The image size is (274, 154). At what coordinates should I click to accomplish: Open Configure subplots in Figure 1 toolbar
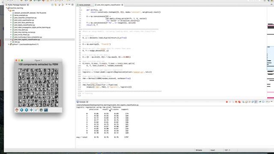pos(41,110)
